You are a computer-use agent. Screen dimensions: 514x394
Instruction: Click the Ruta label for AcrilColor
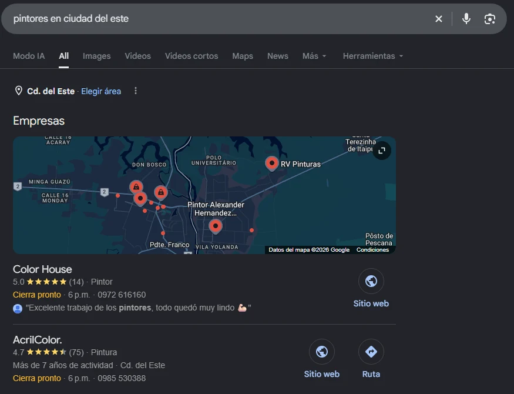pyautogui.click(x=371, y=374)
